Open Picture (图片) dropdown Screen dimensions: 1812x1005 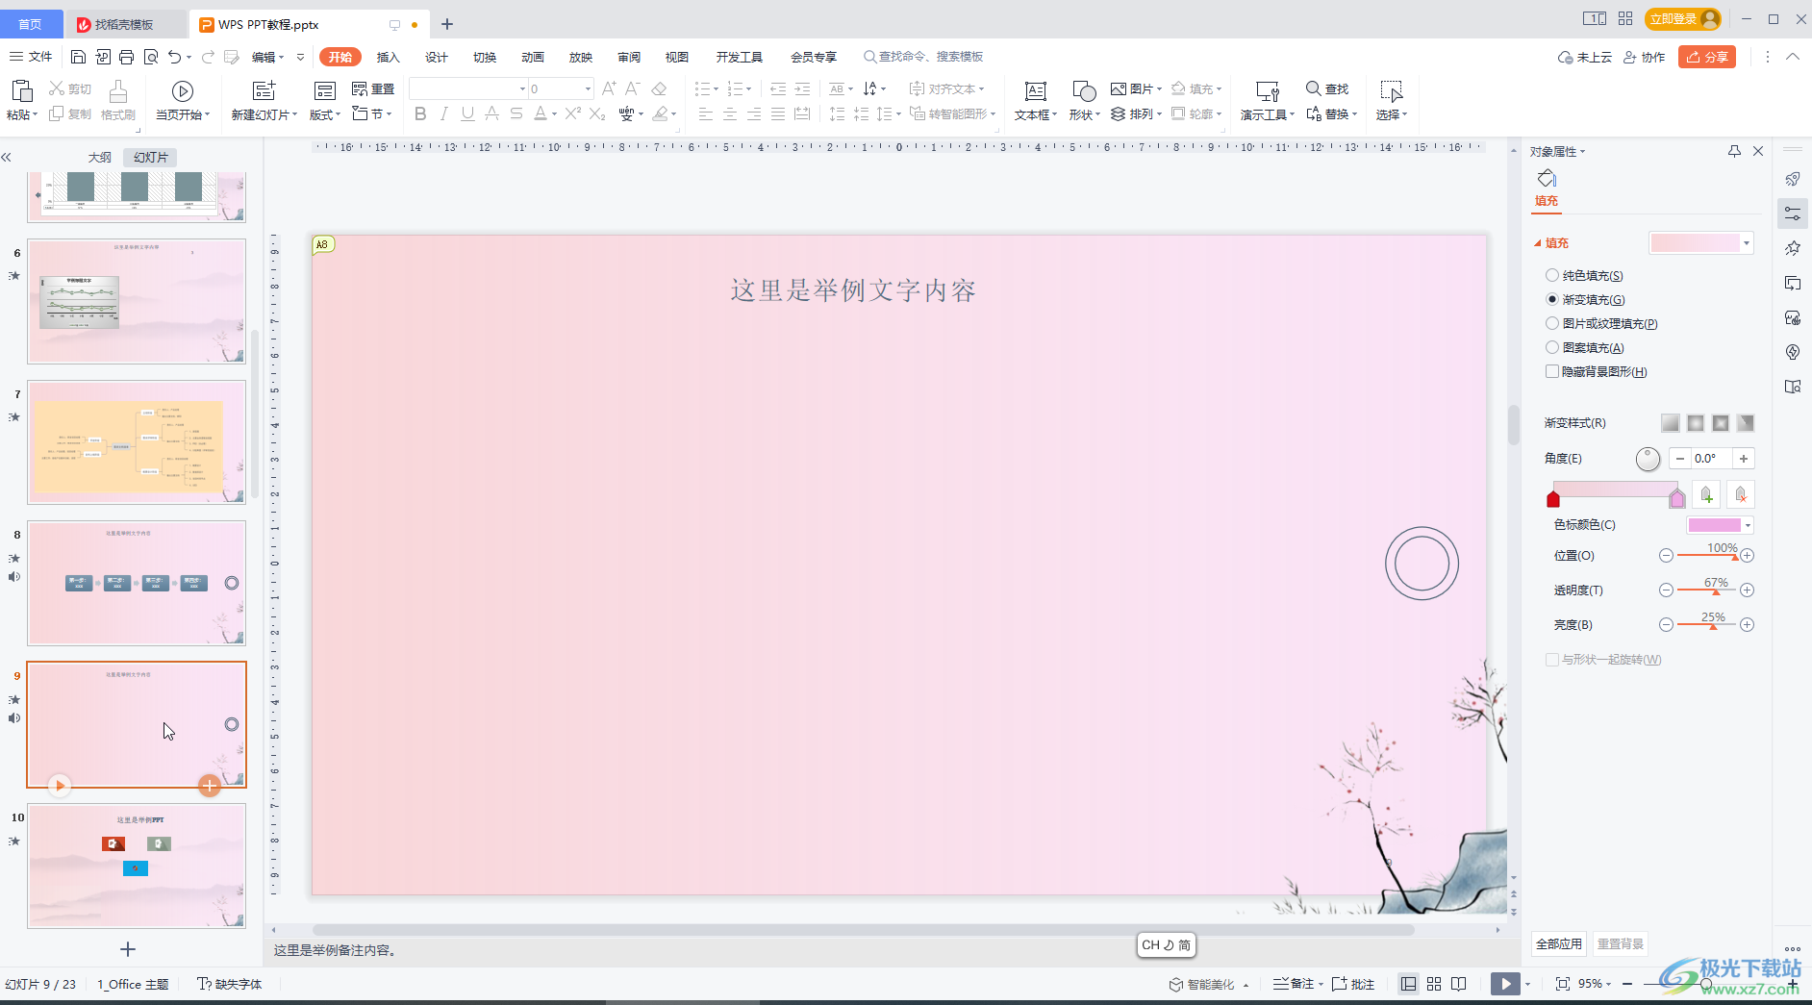coord(1136,88)
